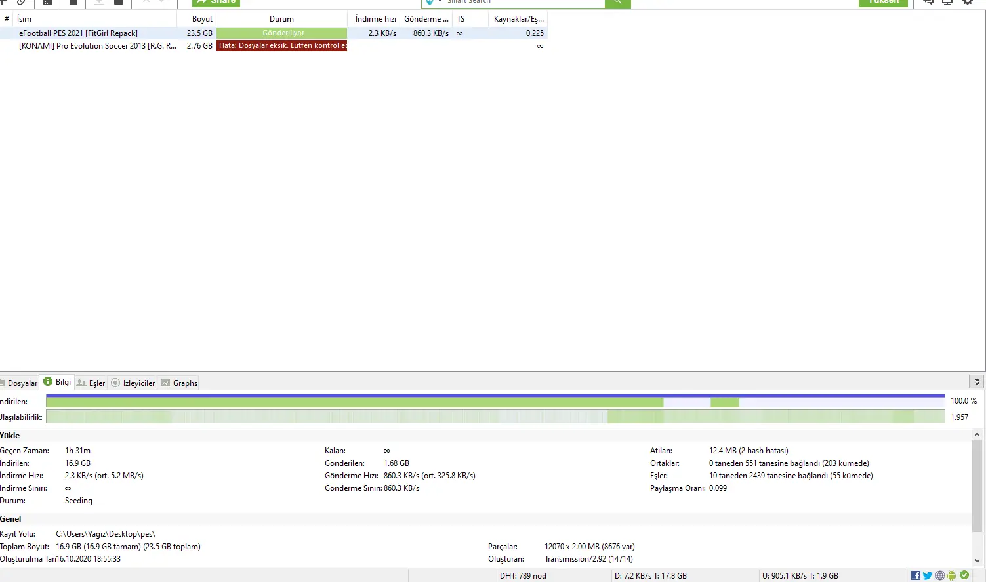Image resolution: width=986 pixels, height=582 pixels.
Task: Click the peers icon beside Eşler
Action: click(x=81, y=383)
